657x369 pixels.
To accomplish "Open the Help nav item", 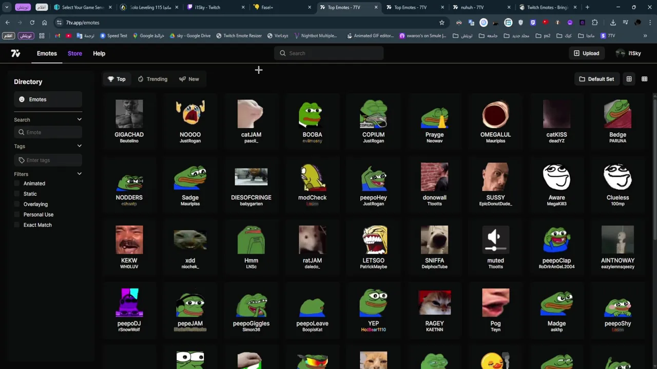I will pyautogui.click(x=99, y=53).
